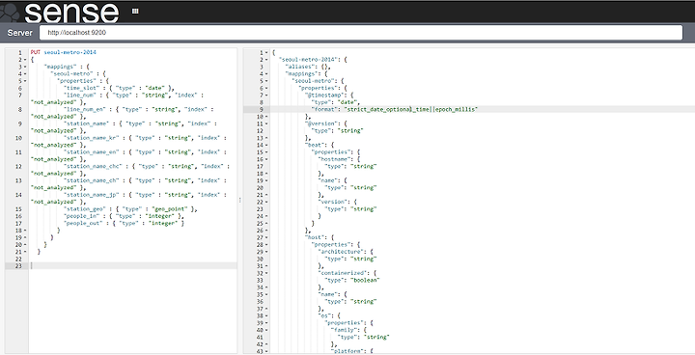This screenshot has height=355, width=695.
Task: Click the "people_out" integer line
Action: tap(124, 223)
